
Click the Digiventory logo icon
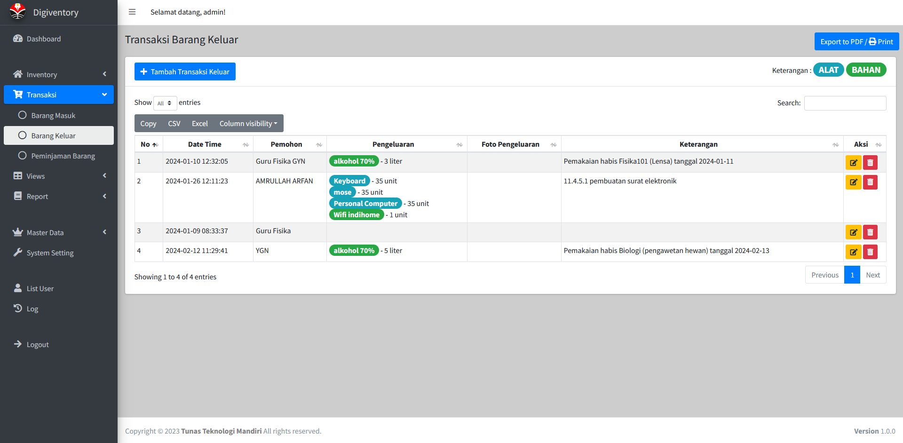pos(18,12)
